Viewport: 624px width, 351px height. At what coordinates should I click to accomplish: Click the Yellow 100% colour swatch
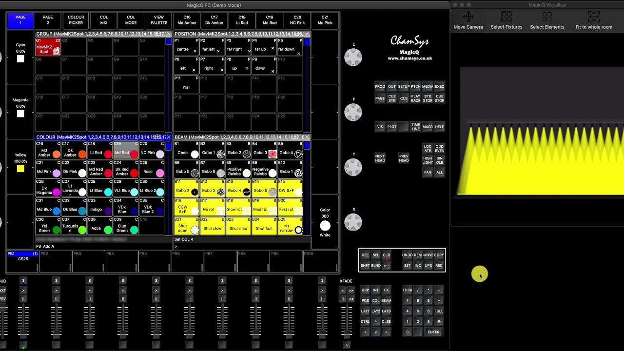click(20, 169)
